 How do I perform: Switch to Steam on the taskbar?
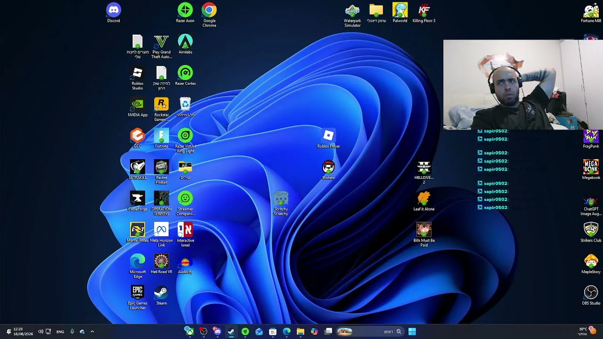(x=231, y=331)
